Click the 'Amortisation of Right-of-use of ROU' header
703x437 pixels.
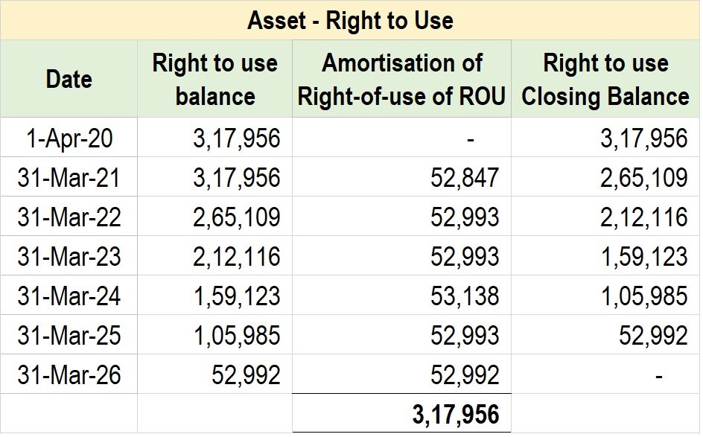click(x=401, y=79)
